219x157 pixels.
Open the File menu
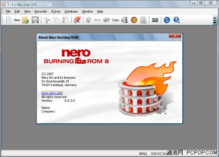[8, 11]
